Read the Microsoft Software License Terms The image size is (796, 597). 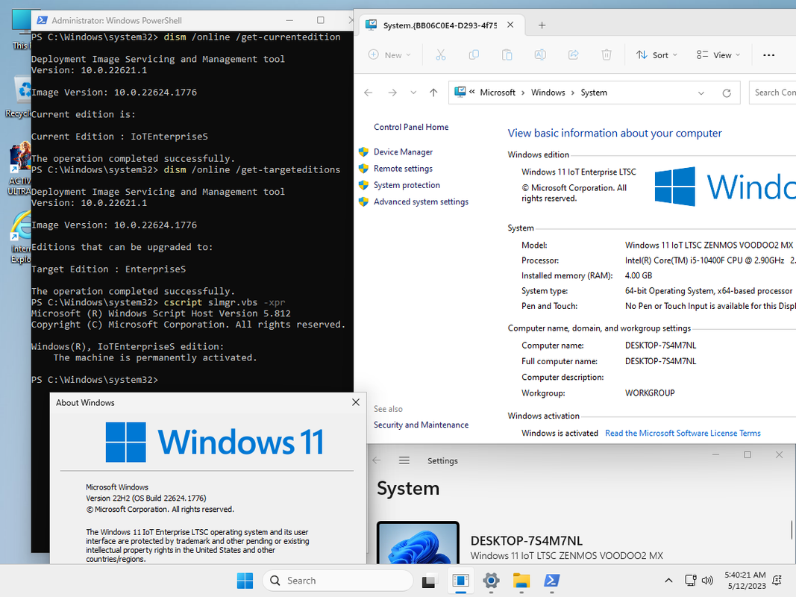[683, 433]
